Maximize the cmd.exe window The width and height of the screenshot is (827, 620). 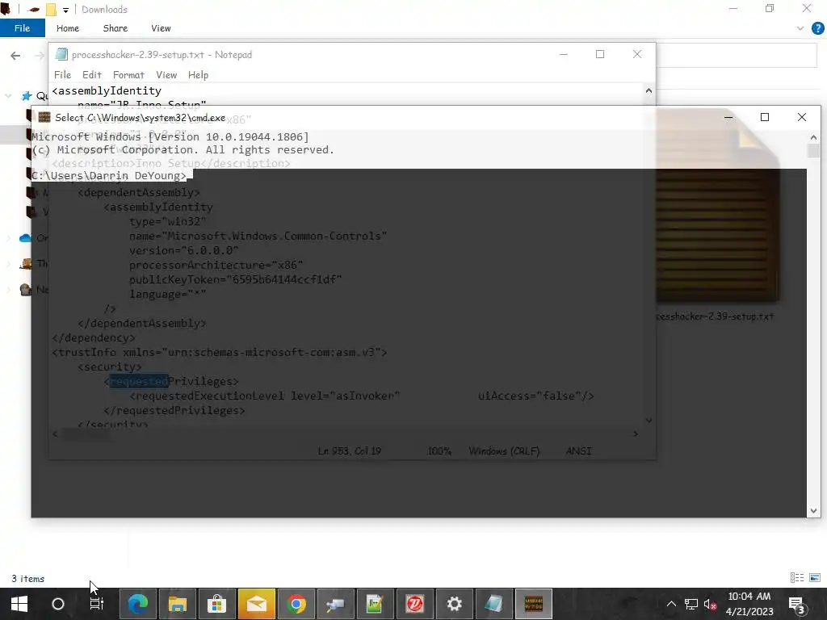tap(764, 117)
